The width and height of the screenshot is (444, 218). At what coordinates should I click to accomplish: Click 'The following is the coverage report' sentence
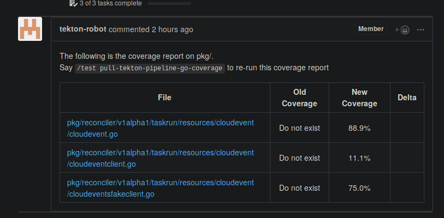tap(137, 56)
